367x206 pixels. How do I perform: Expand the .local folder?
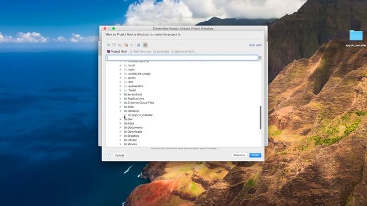(x=120, y=65)
